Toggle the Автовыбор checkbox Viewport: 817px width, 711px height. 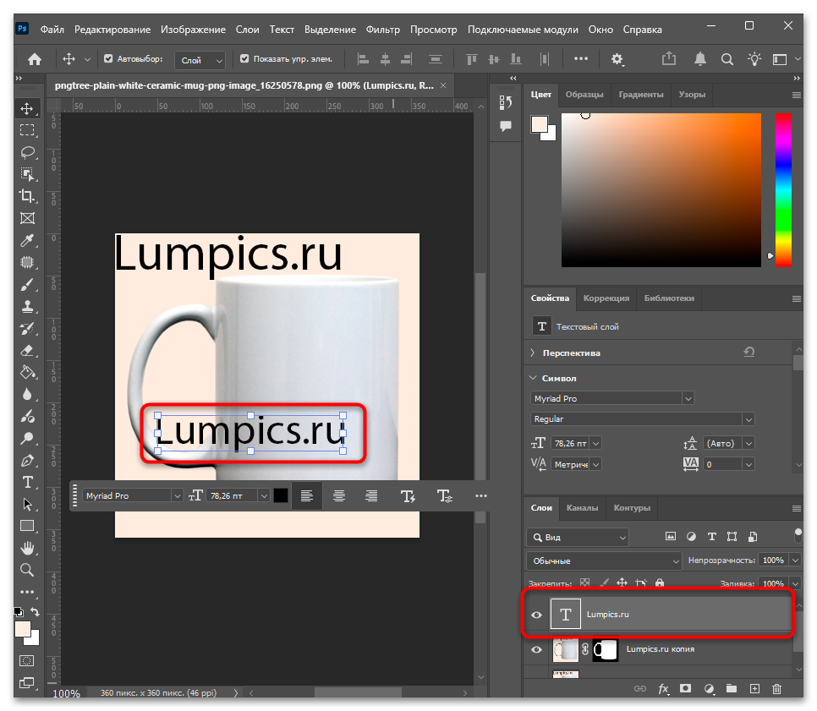click(108, 59)
